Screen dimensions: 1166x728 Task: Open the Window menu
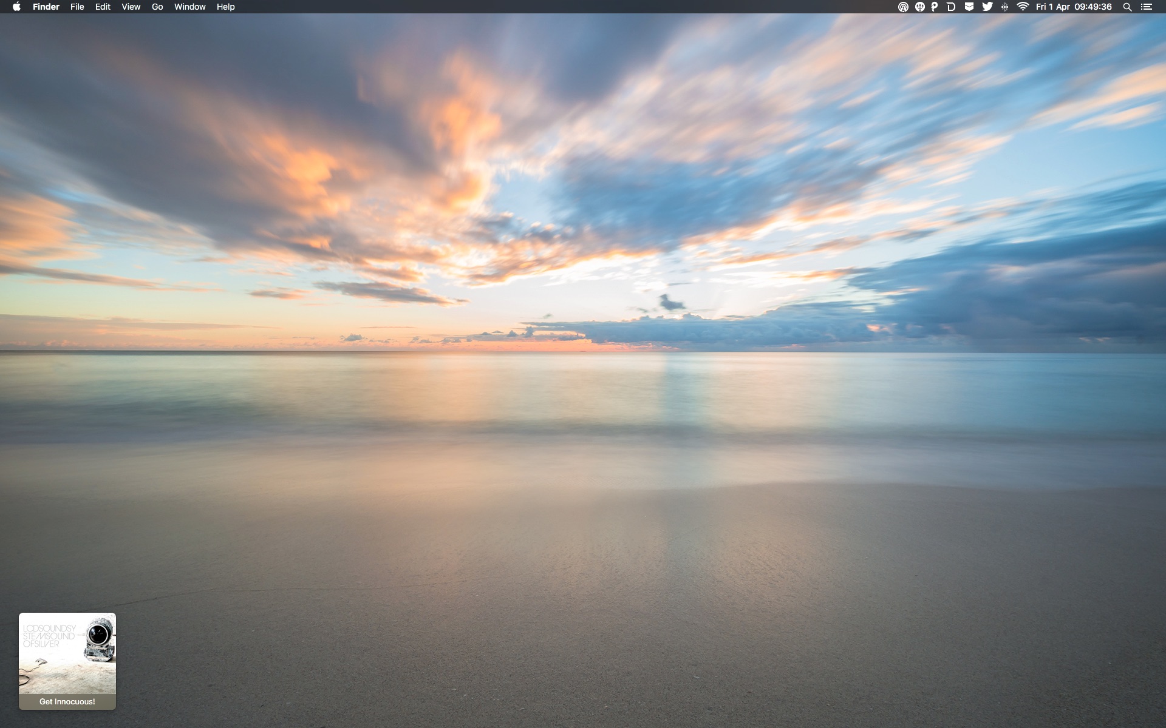point(189,7)
